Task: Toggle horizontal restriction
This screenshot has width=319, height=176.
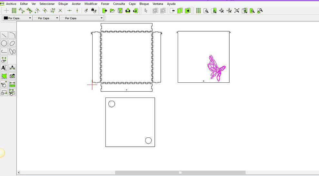Action: pyautogui.click(x=70, y=11)
